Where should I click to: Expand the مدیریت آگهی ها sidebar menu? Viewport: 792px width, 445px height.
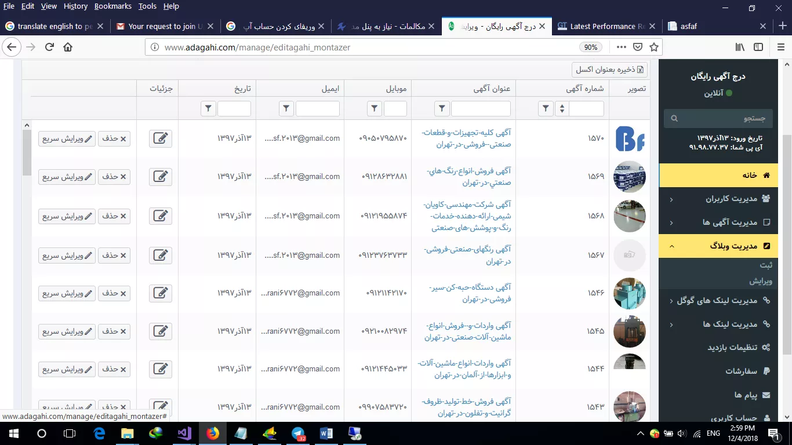pos(725,222)
